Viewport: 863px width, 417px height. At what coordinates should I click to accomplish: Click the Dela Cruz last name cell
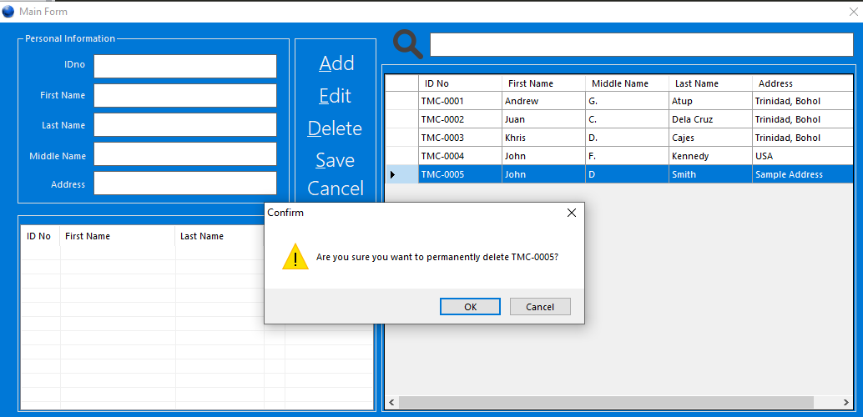711,119
